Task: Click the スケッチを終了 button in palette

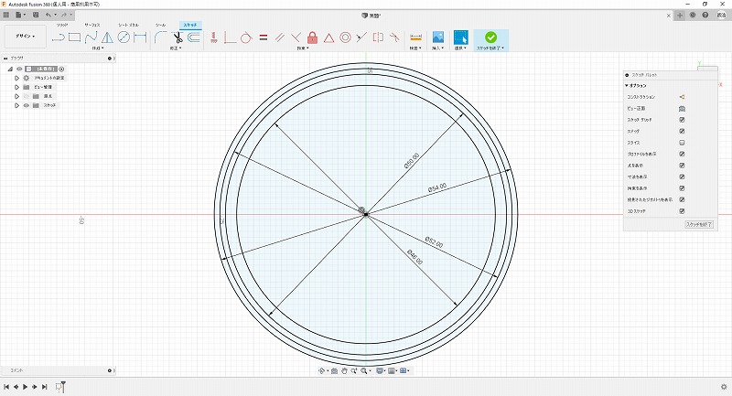Action: point(698,224)
